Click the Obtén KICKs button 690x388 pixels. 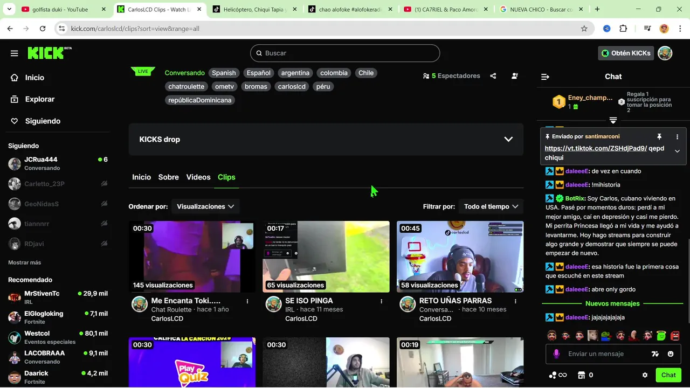[626, 53]
